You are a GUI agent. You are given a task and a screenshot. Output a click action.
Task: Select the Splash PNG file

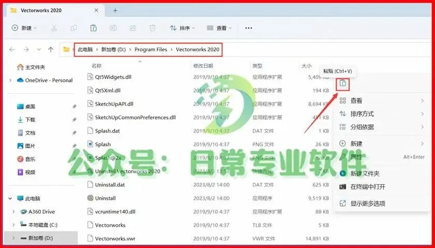pos(99,144)
